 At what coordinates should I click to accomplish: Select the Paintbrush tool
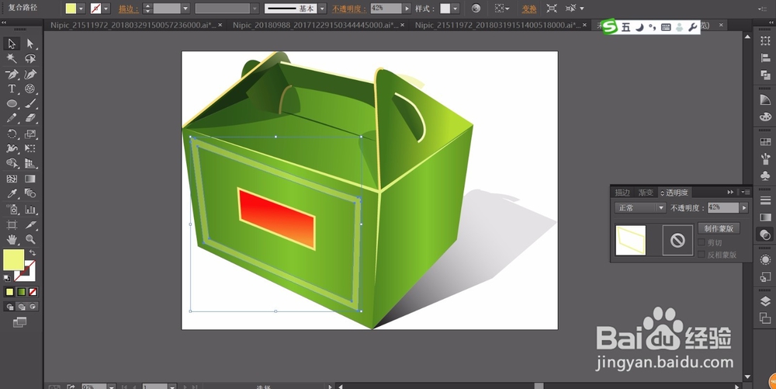[x=30, y=103]
